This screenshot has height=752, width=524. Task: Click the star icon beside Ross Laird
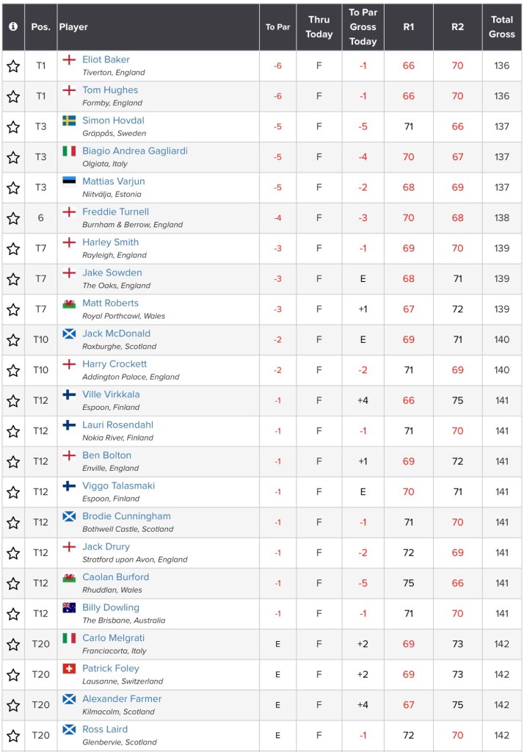(13, 735)
